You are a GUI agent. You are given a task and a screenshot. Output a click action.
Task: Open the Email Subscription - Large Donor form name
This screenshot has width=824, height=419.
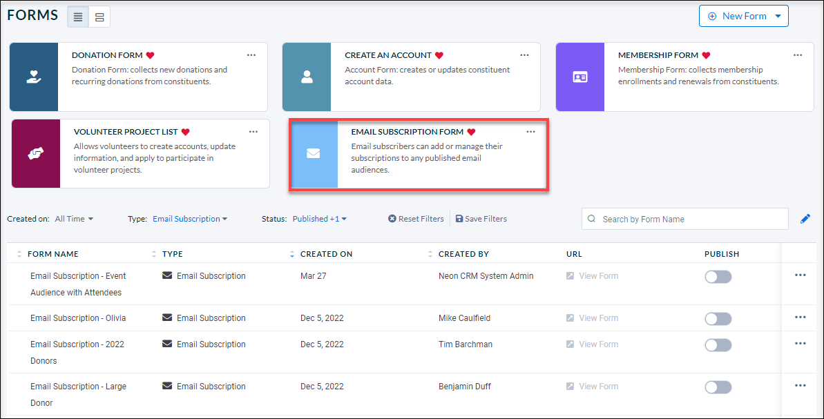[78, 394]
